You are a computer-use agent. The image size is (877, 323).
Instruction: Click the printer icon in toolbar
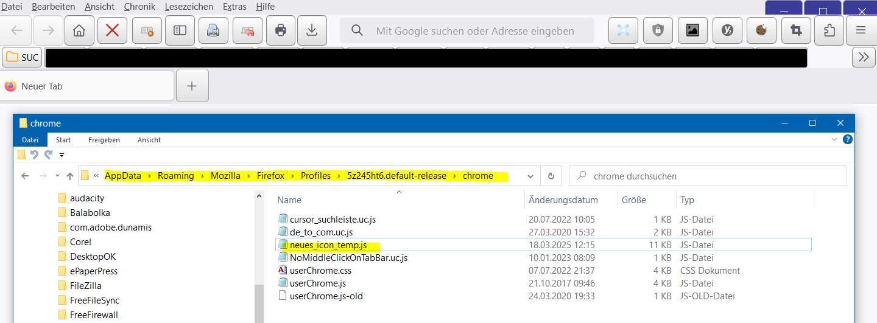pyautogui.click(x=280, y=30)
